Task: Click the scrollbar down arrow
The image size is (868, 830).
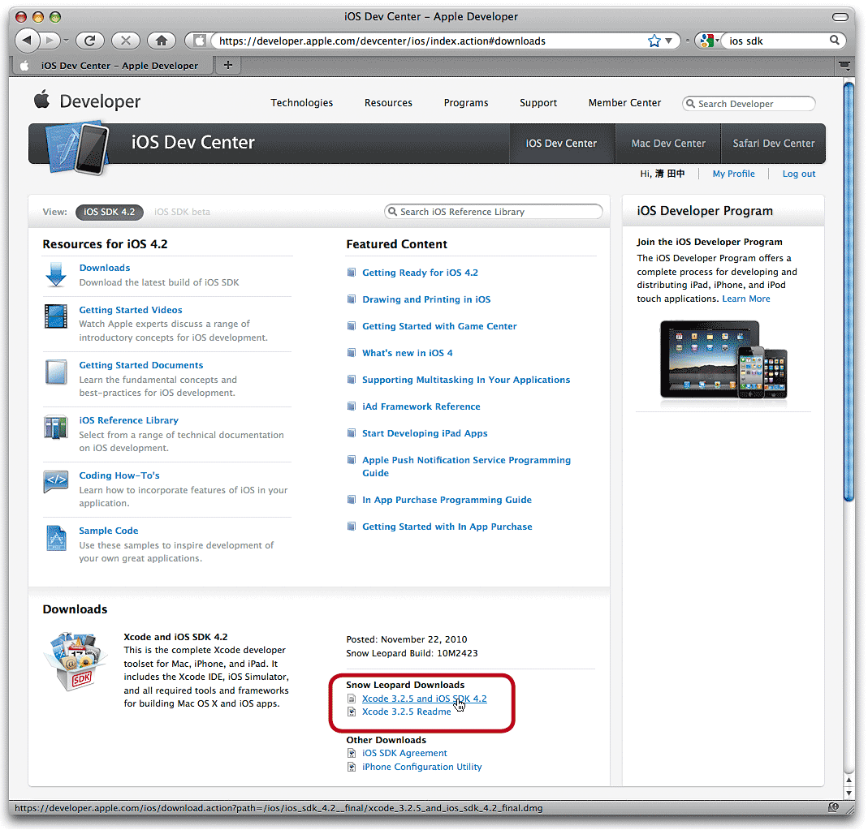Action: [x=849, y=793]
